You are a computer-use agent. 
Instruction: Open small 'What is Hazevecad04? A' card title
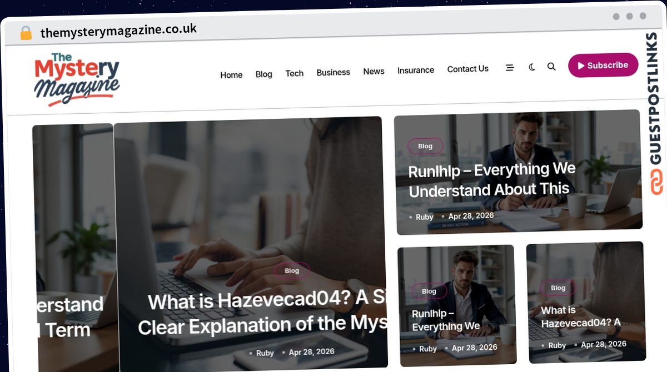(581, 316)
